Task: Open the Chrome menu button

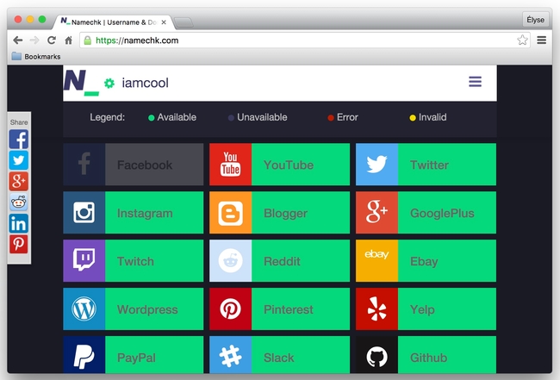Action: [541, 40]
